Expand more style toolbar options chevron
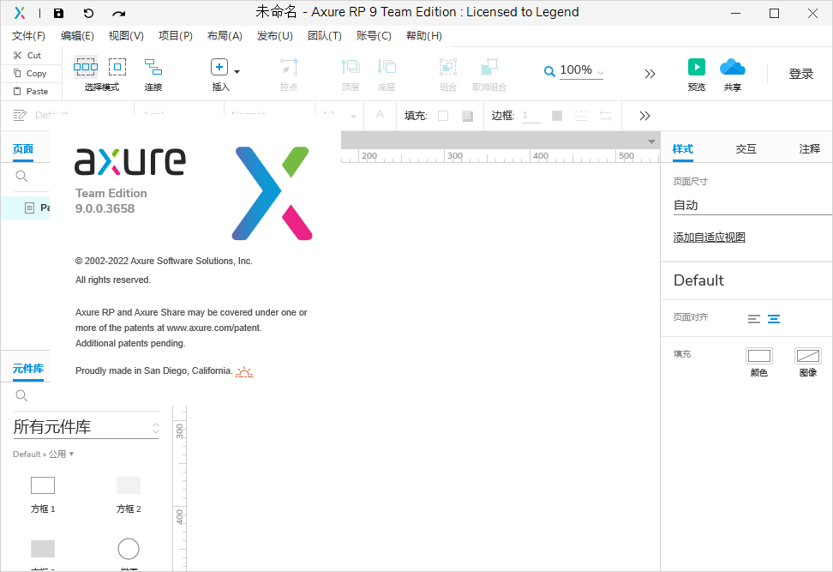The width and height of the screenshot is (833, 572). pos(644,116)
